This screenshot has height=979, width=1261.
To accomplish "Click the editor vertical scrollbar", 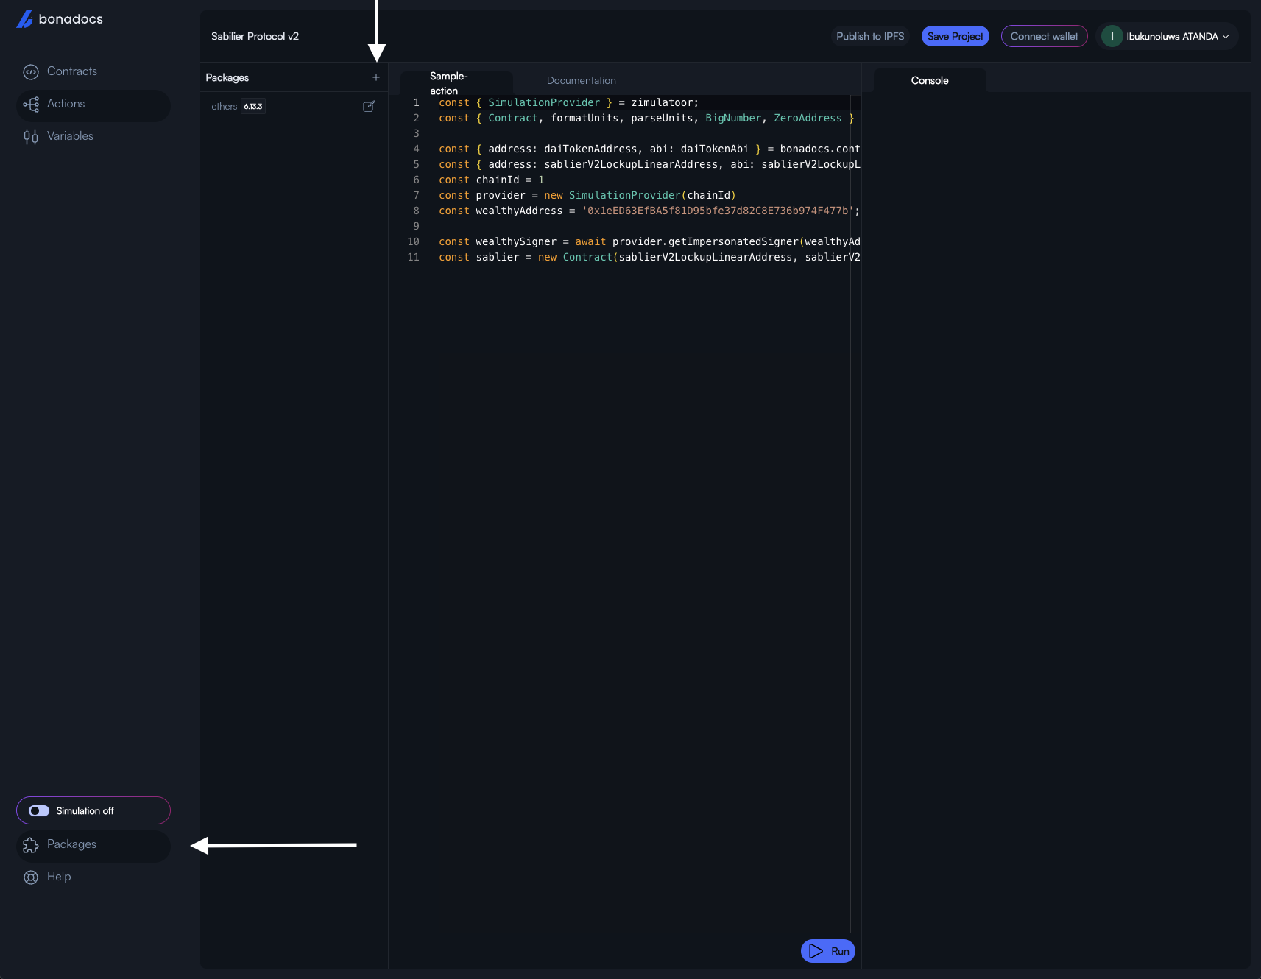I will [x=855, y=513].
